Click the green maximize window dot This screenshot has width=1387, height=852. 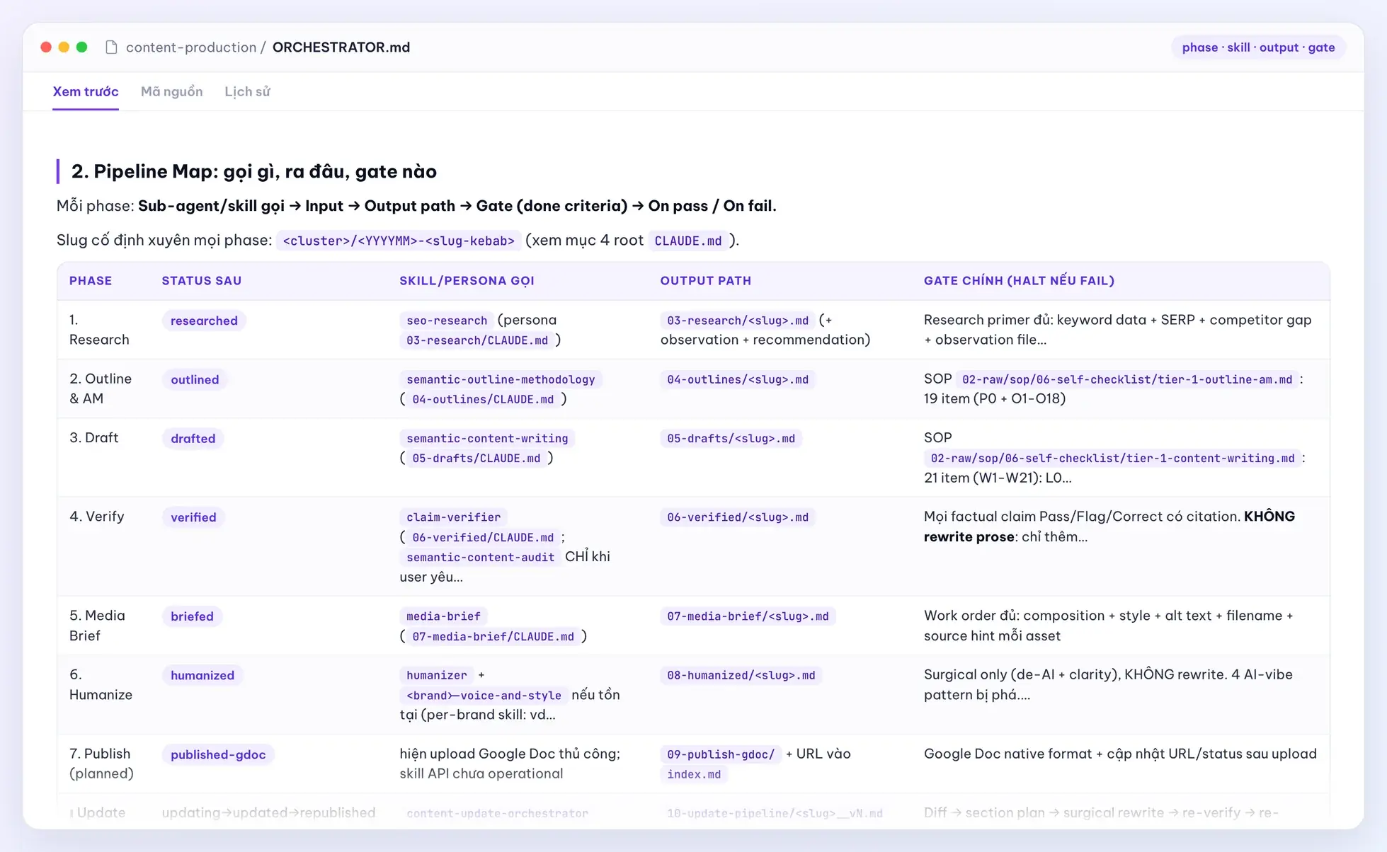pos(82,47)
